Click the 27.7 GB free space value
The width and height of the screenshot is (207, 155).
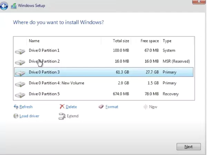[152, 72]
